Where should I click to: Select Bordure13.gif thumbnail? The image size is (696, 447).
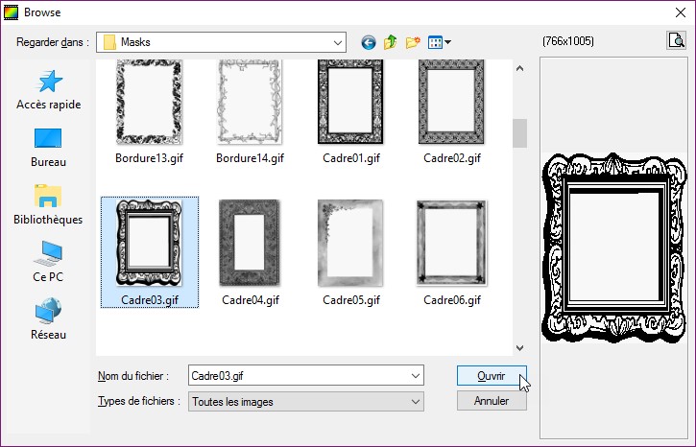[149, 102]
